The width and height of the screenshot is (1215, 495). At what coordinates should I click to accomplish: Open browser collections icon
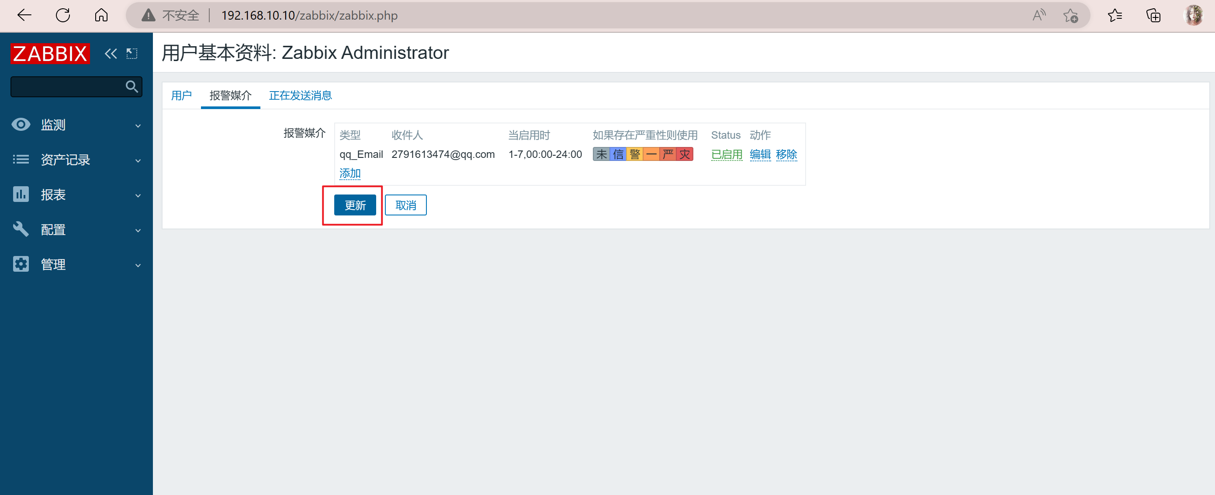[x=1153, y=16]
